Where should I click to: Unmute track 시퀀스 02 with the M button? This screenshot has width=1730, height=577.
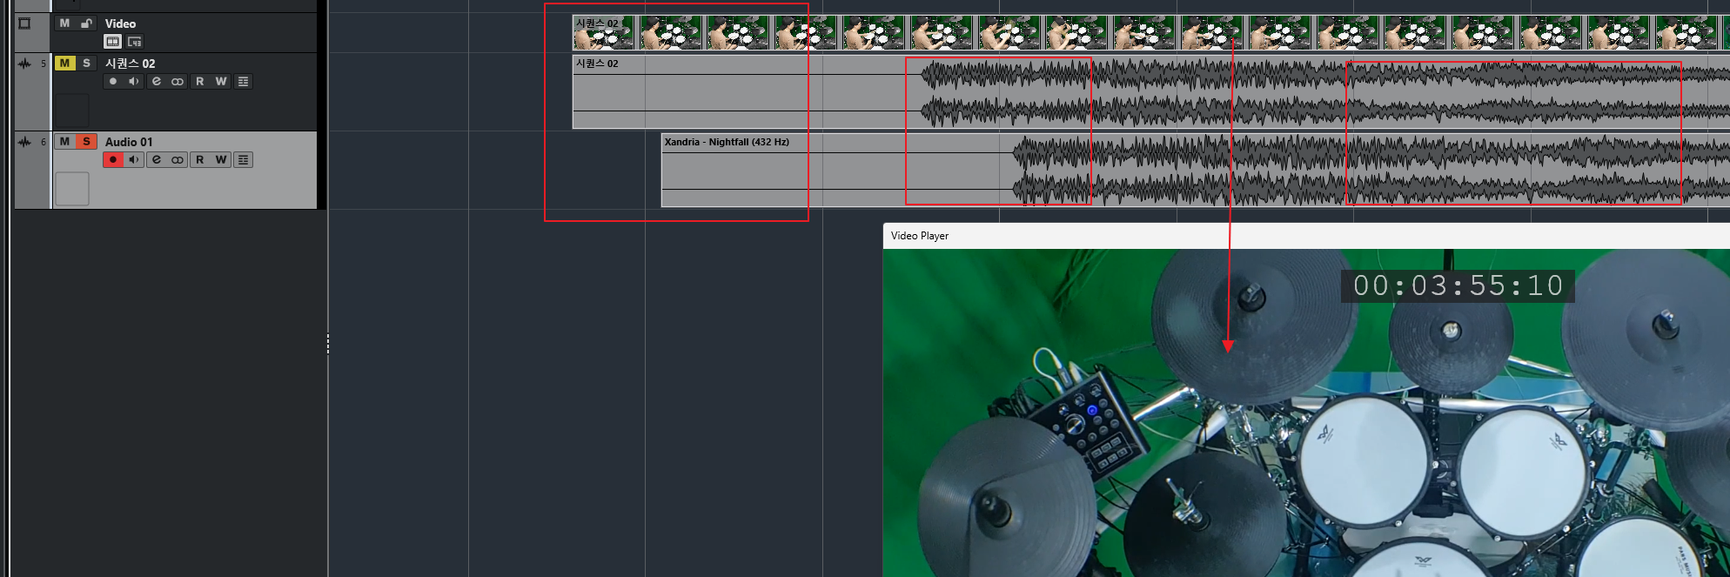pos(64,63)
